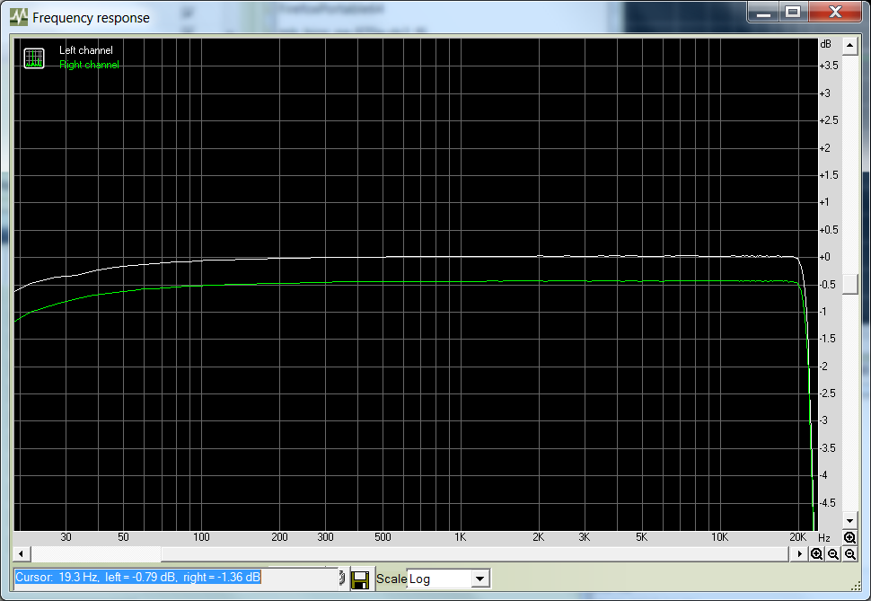Maximize the Frequency response window

click(x=792, y=12)
